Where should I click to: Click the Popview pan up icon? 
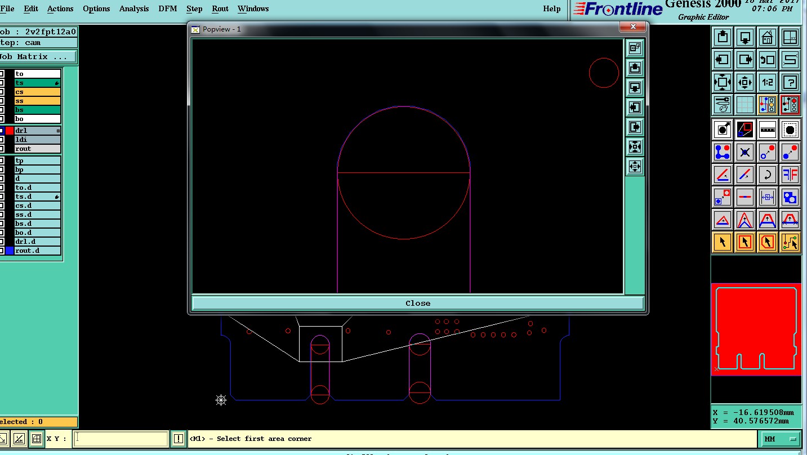(635, 68)
